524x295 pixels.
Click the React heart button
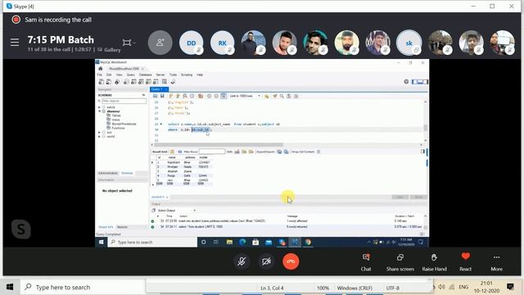[x=466, y=262]
